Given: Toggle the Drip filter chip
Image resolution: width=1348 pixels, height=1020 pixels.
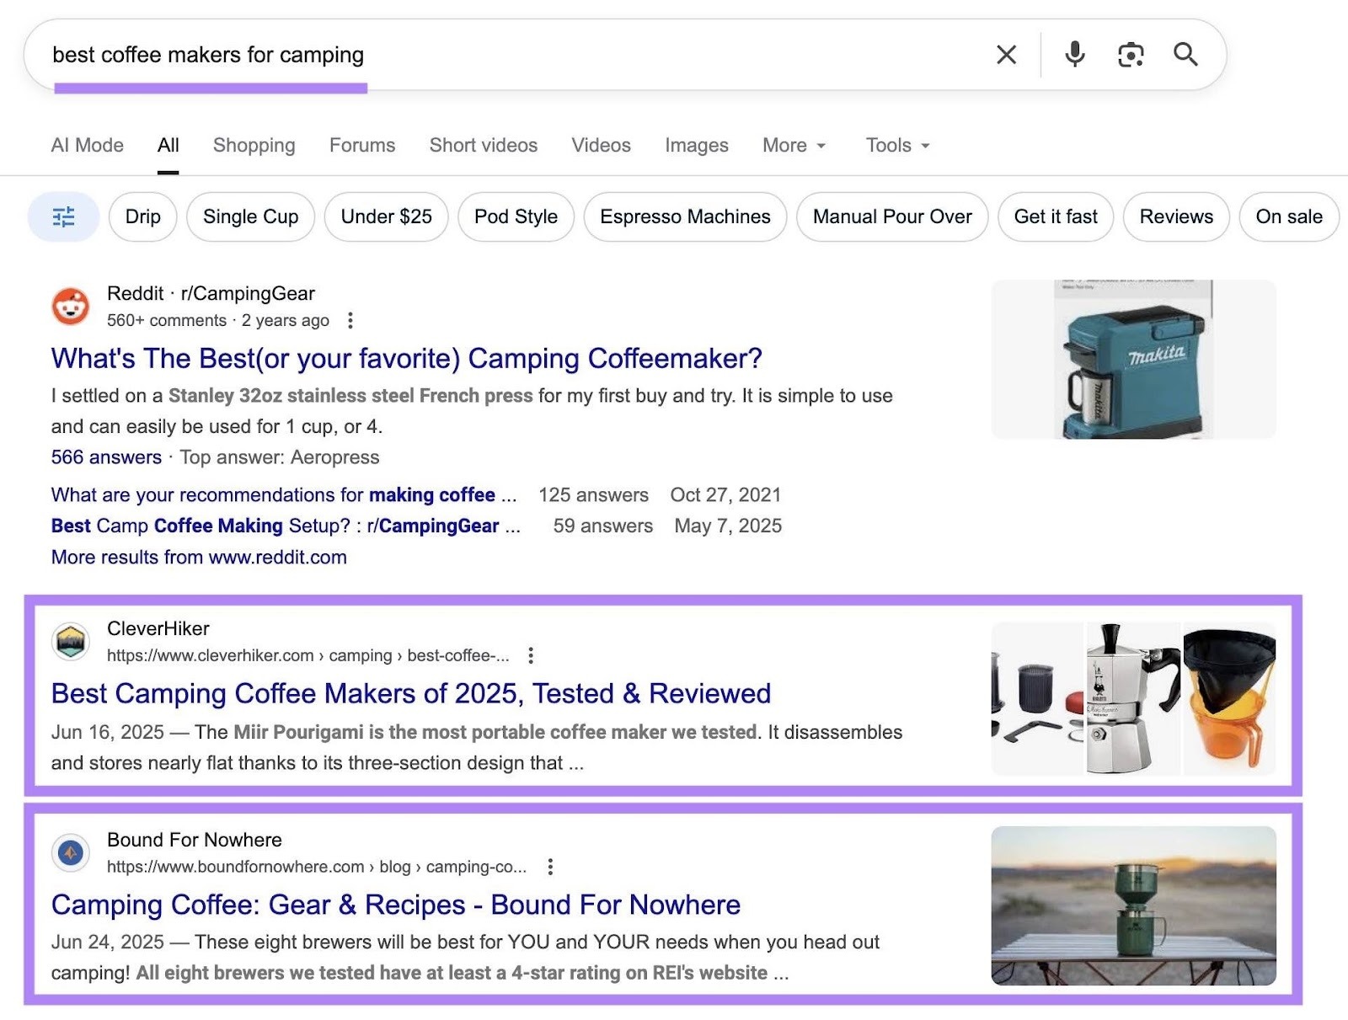Looking at the screenshot, I should point(142,216).
